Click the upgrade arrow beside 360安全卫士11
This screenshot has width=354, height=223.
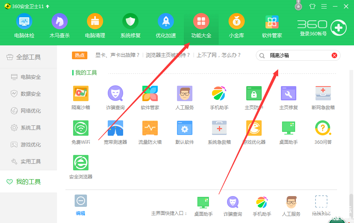click(47, 6)
